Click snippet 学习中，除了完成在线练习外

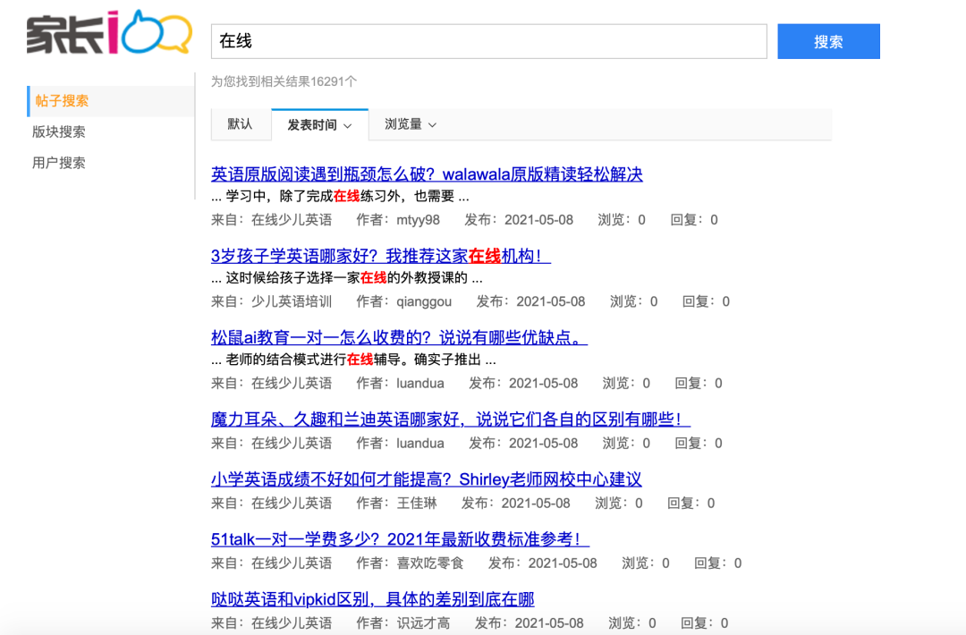click(340, 197)
